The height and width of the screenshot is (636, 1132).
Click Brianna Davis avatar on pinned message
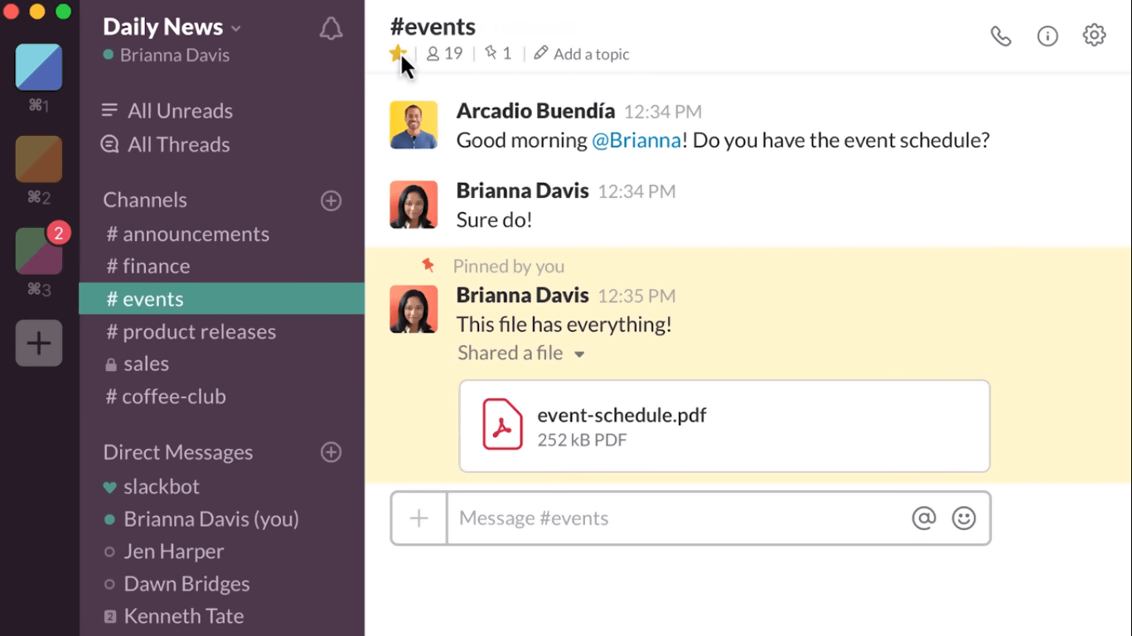click(x=414, y=309)
